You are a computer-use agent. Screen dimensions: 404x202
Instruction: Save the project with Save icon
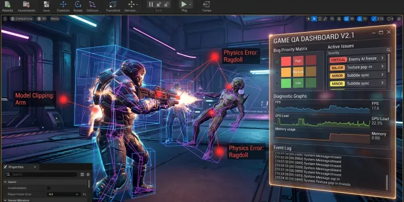(47, 4)
